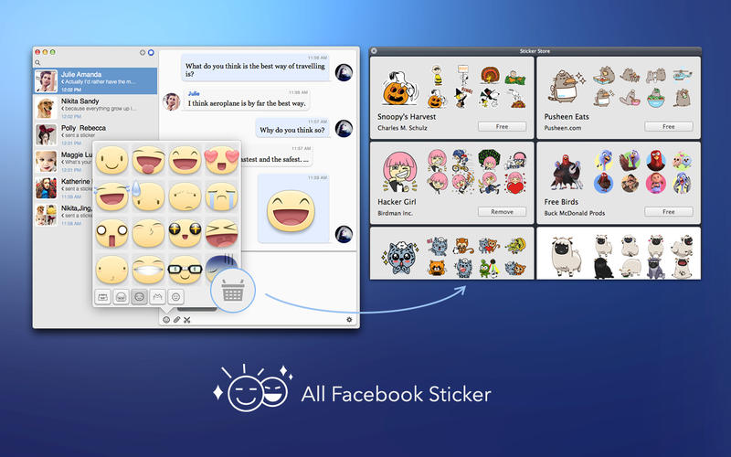Click the 'Pusheen.com' author text

tap(562, 128)
